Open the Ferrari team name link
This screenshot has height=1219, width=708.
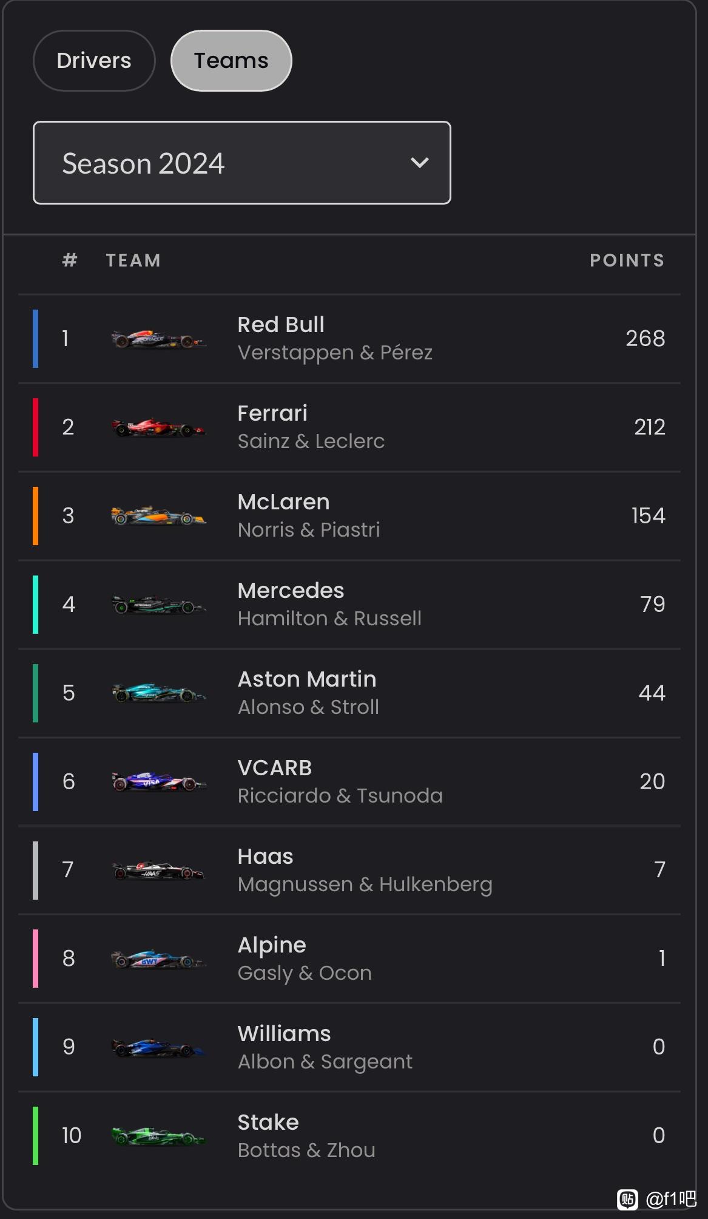272,413
